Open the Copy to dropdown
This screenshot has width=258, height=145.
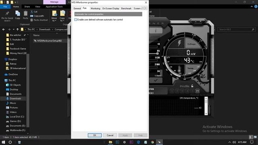[62, 16]
